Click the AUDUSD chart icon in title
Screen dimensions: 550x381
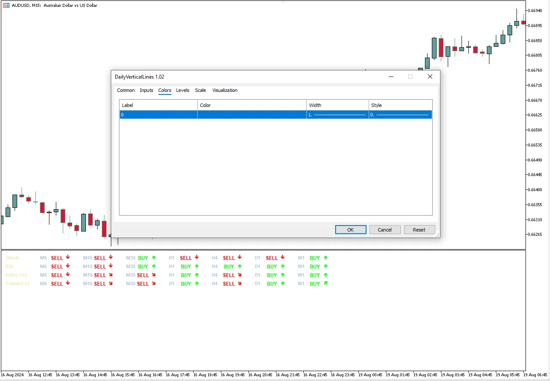click(6, 6)
